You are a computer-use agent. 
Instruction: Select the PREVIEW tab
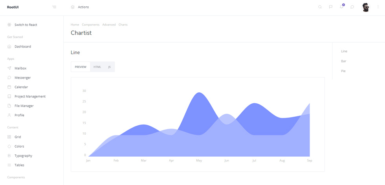tap(81, 67)
